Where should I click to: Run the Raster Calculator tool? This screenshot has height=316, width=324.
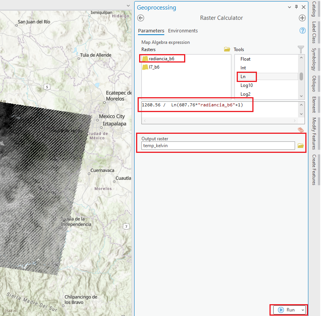pos(287,310)
